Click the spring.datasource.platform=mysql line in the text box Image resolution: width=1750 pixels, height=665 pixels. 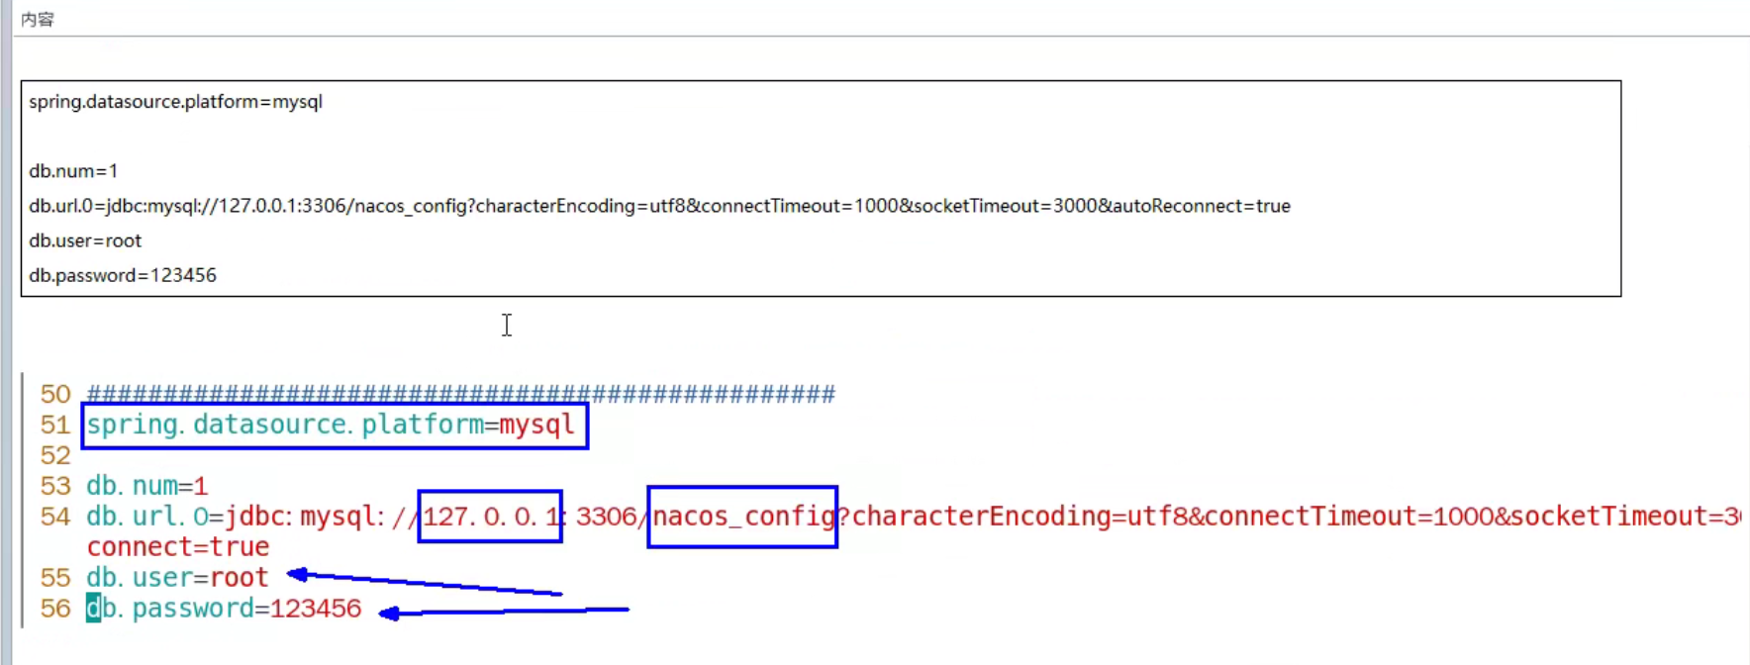(175, 102)
